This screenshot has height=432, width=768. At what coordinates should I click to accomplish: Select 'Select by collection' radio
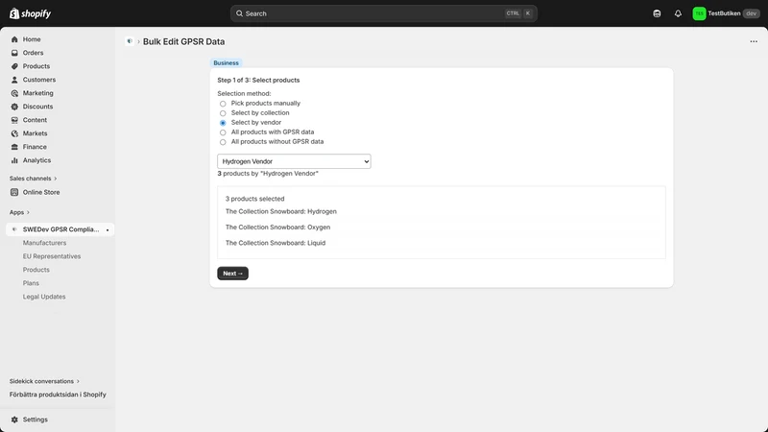[x=223, y=113]
